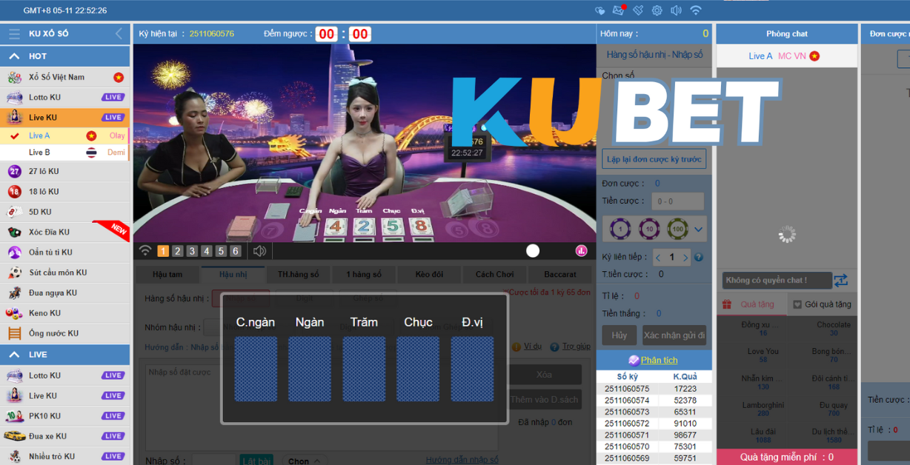The width and height of the screenshot is (910, 465).
Task: Open Live KU in LIVE section
Action: point(64,395)
